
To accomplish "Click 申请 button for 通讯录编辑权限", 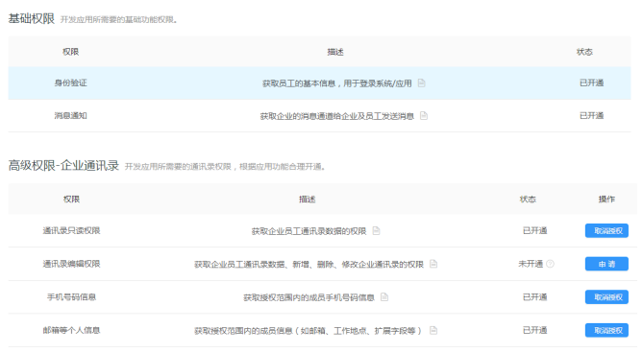I will click(606, 264).
